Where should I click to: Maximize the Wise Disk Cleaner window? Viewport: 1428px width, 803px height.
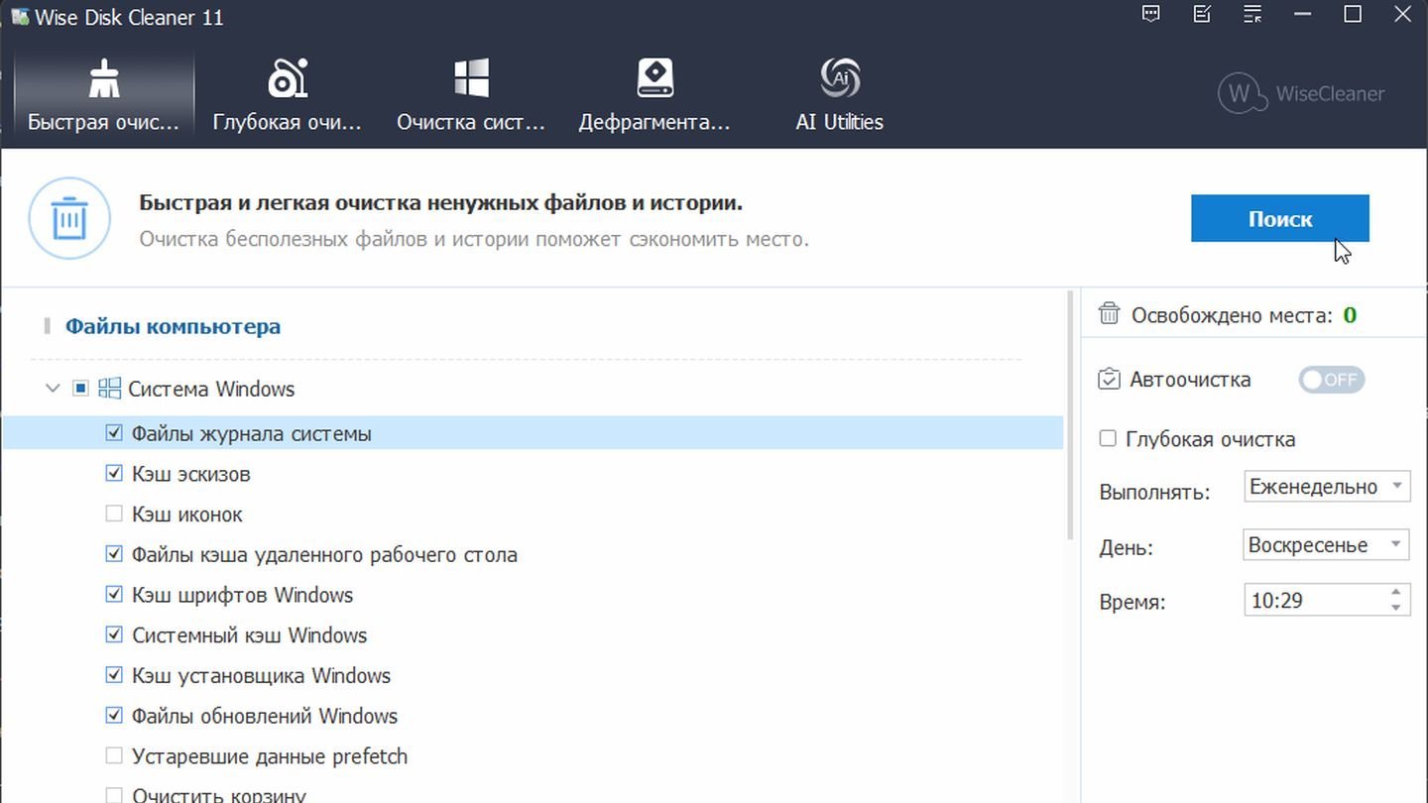pos(1353,14)
